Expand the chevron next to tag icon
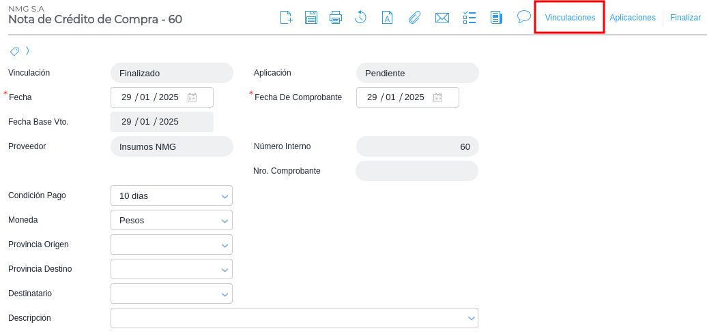The width and height of the screenshot is (707, 333). pos(27,51)
